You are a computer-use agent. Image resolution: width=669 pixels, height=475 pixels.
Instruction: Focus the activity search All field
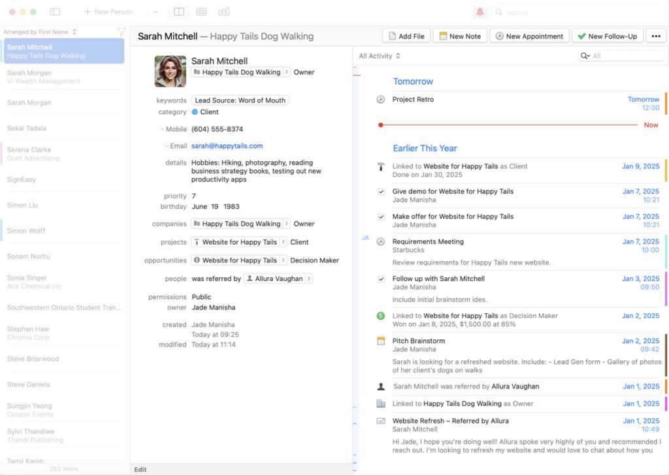[x=621, y=56]
